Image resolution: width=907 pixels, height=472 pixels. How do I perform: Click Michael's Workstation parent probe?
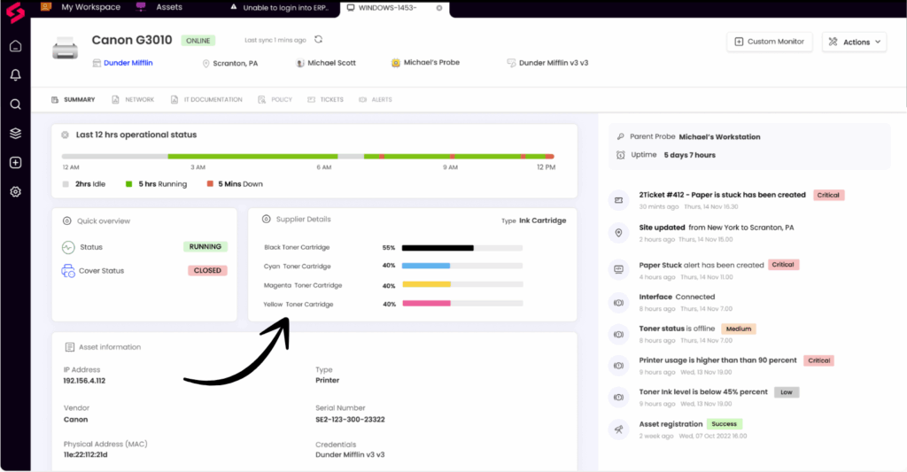pyautogui.click(x=719, y=137)
